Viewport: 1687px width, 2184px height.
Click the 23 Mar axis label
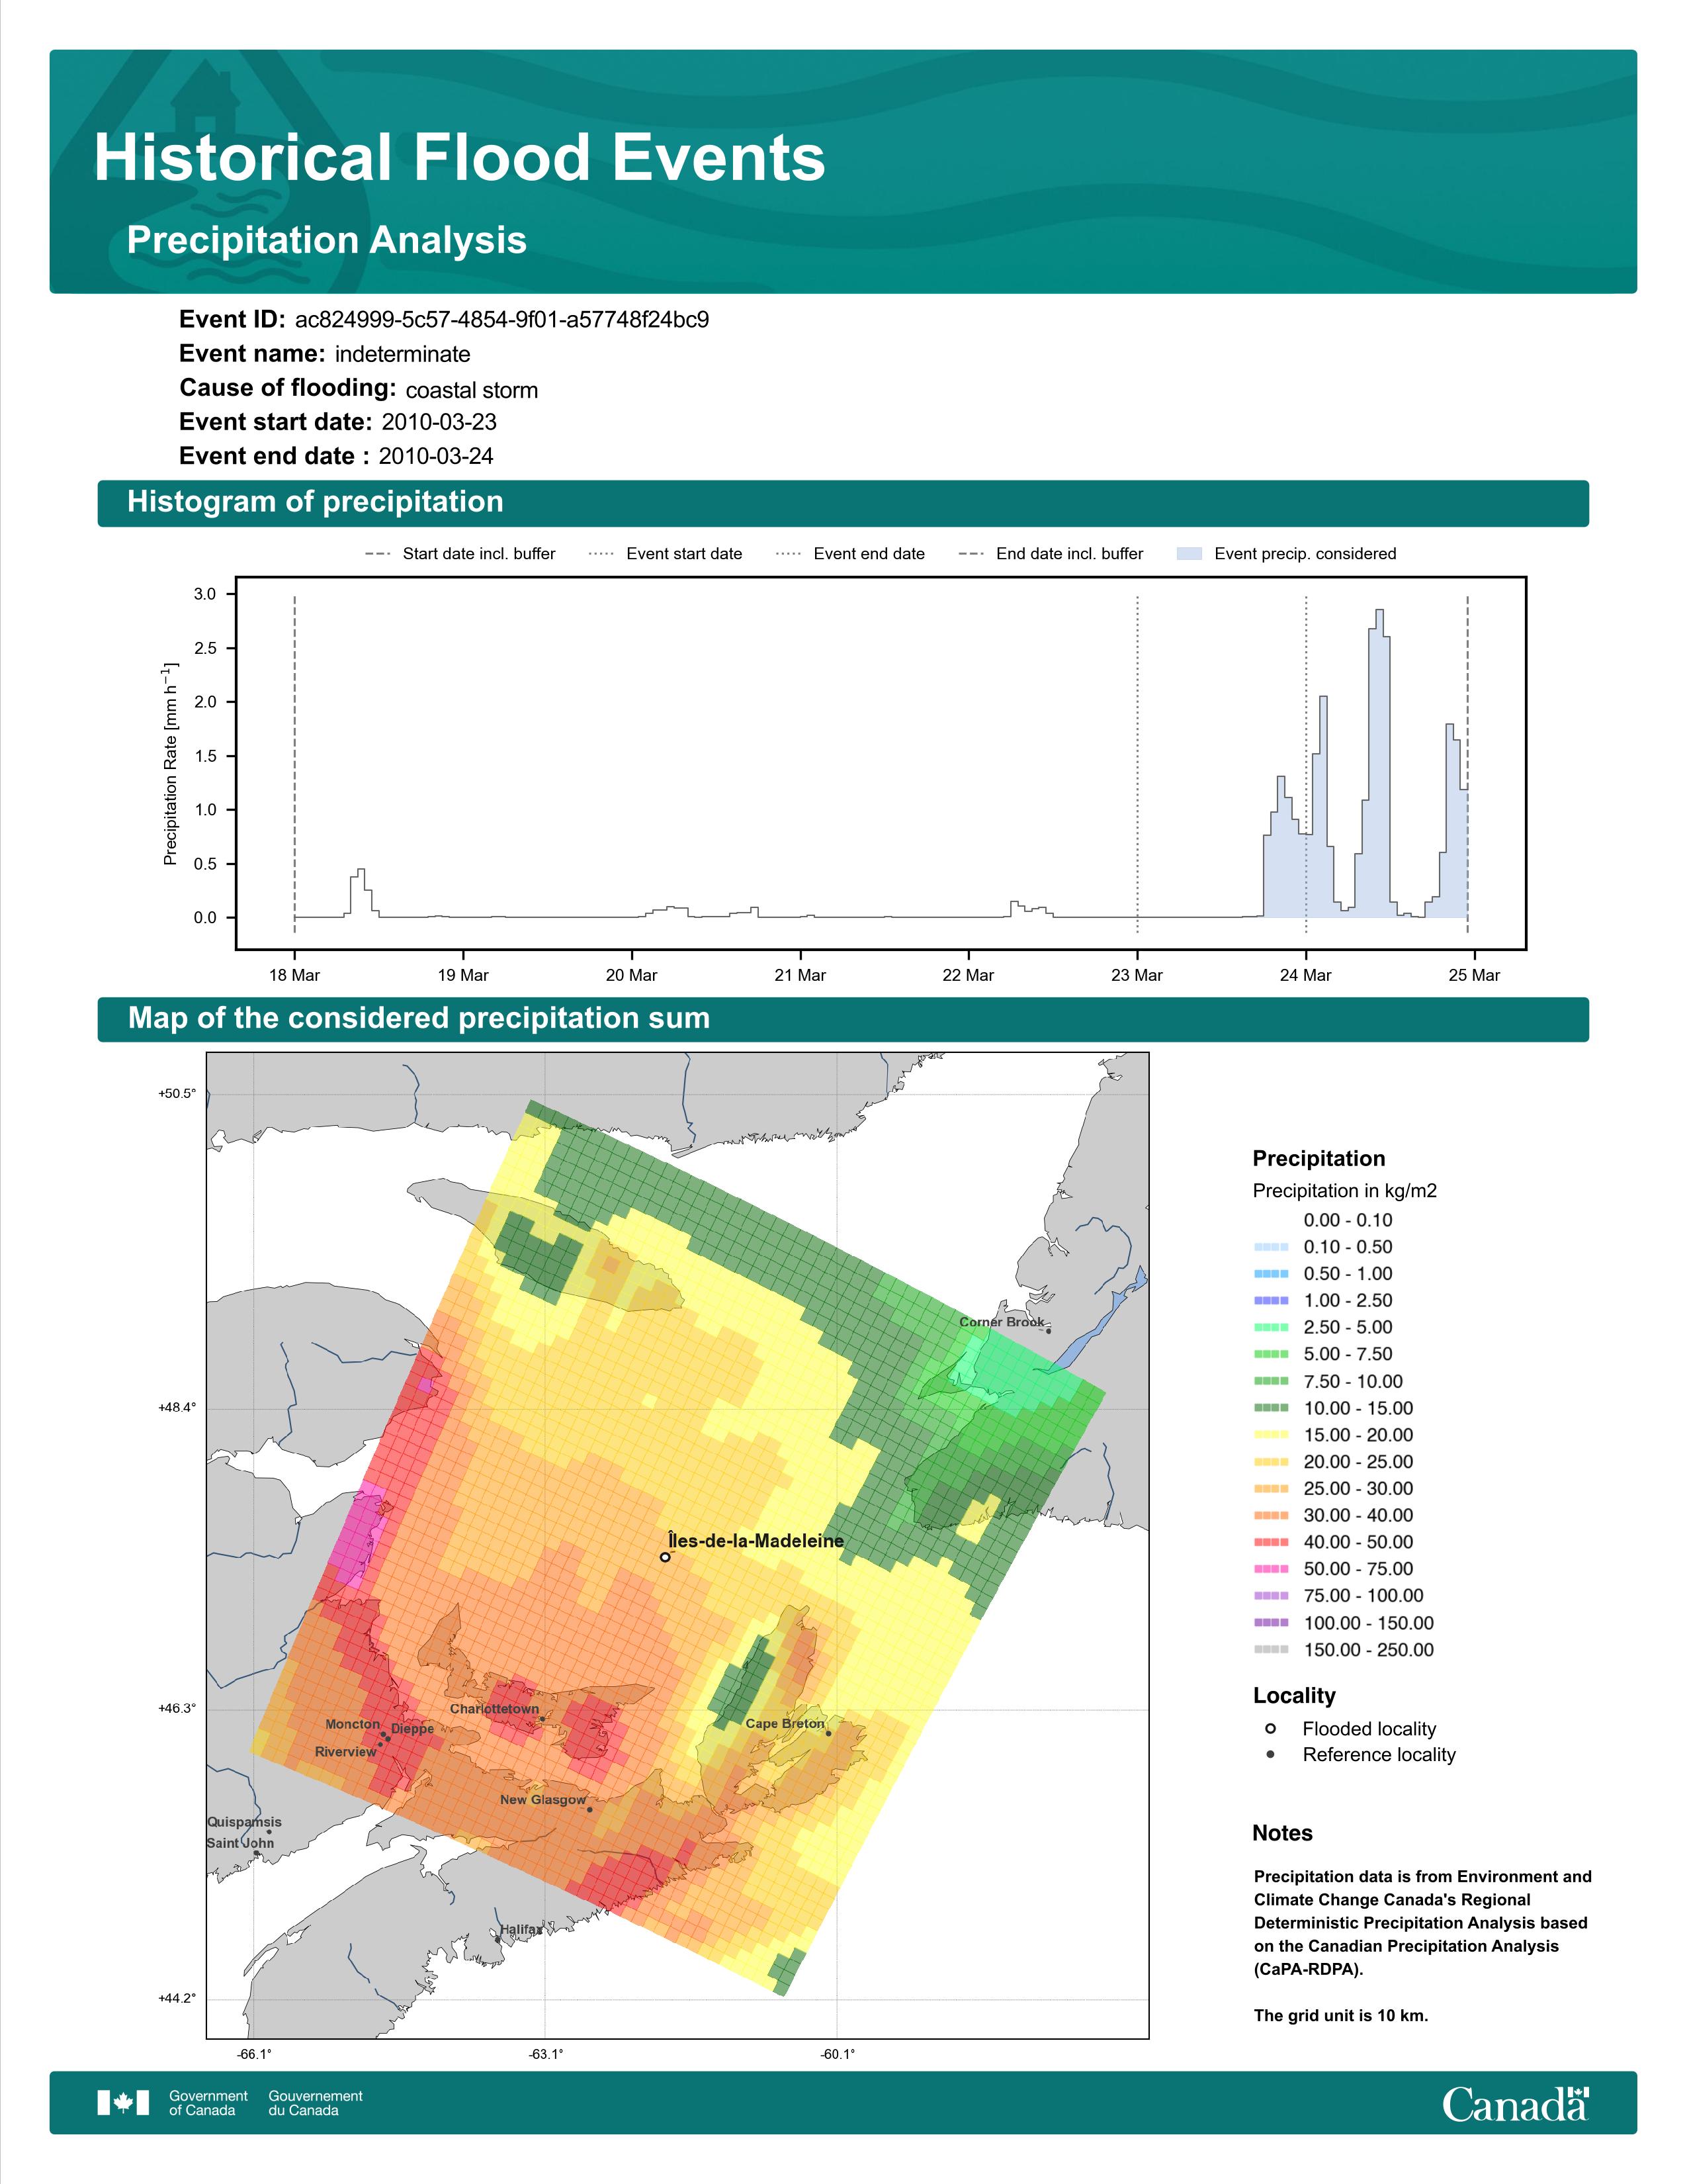click(x=1137, y=975)
